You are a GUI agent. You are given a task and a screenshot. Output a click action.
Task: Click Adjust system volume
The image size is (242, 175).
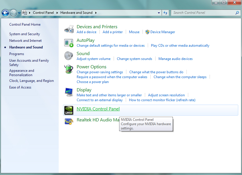click(93, 59)
